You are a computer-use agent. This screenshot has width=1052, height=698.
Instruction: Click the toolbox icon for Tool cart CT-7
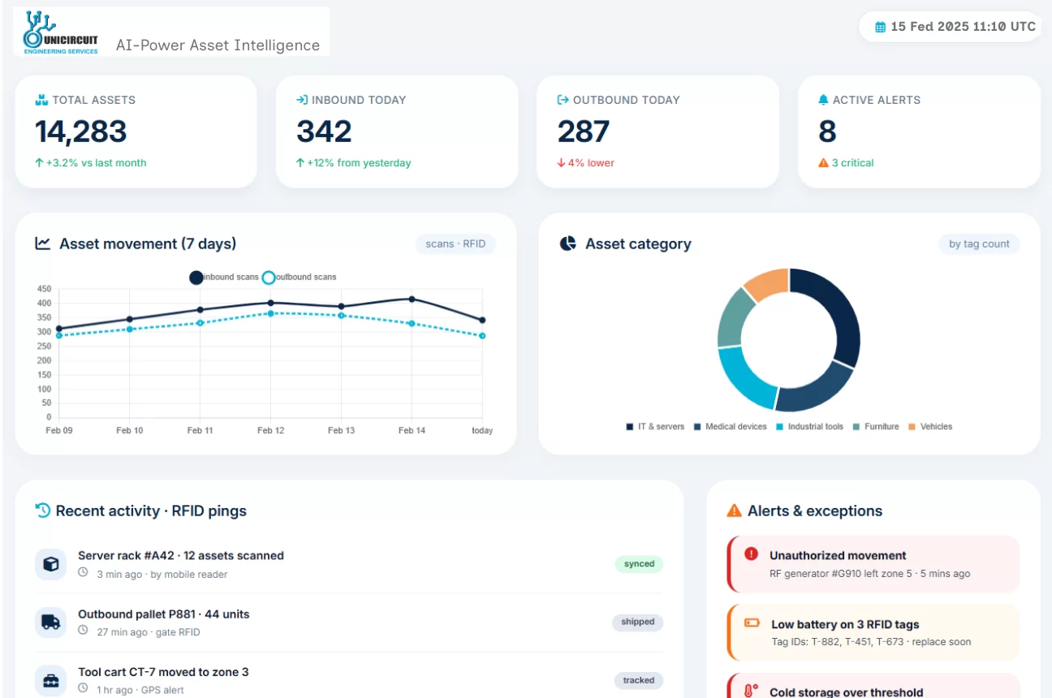(50, 680)
